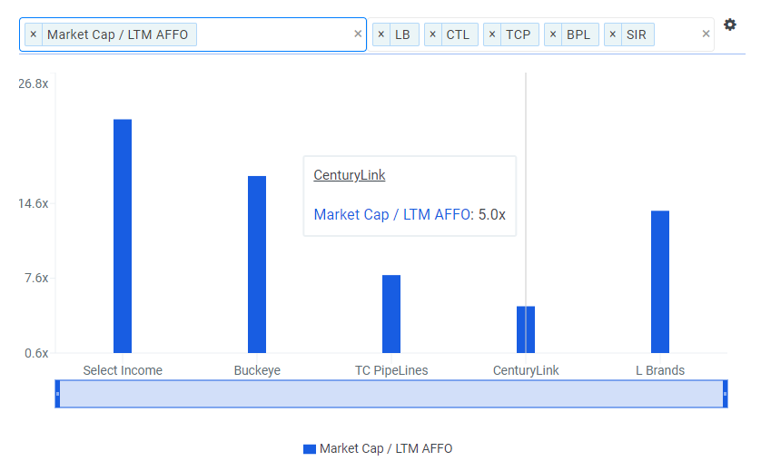Remove the LB ticker tag

pyautogui.click(x=381, y=34)
